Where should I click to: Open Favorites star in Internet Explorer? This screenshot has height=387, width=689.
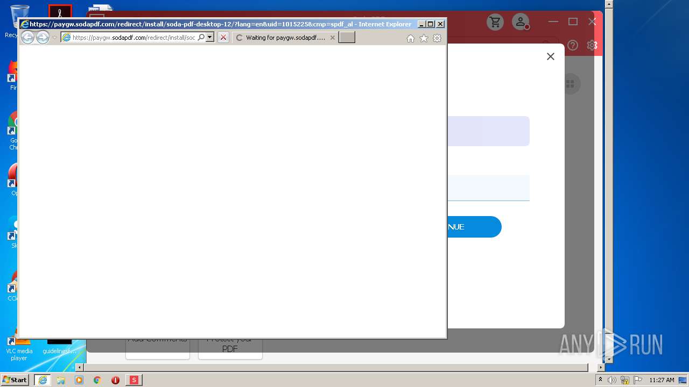pos(424,38)
